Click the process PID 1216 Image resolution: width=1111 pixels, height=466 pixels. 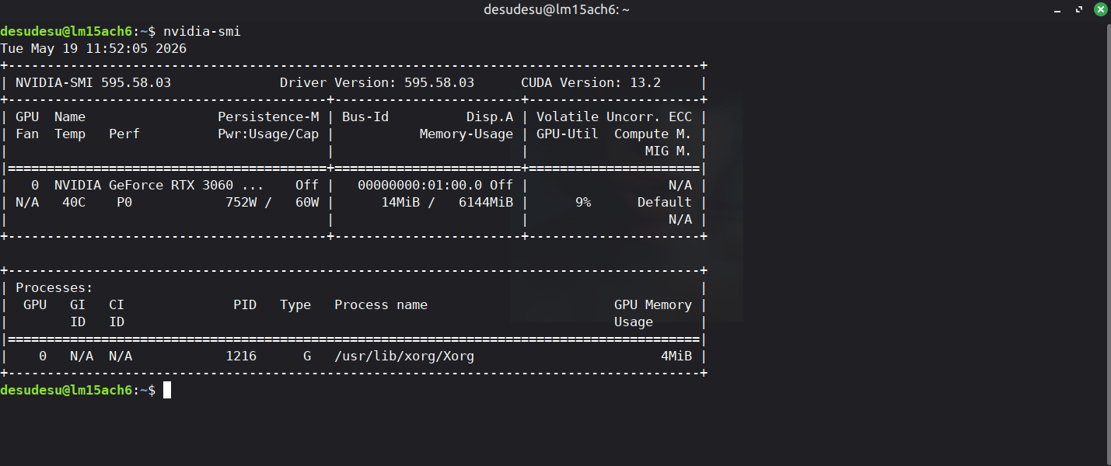[x=241, y=356]
